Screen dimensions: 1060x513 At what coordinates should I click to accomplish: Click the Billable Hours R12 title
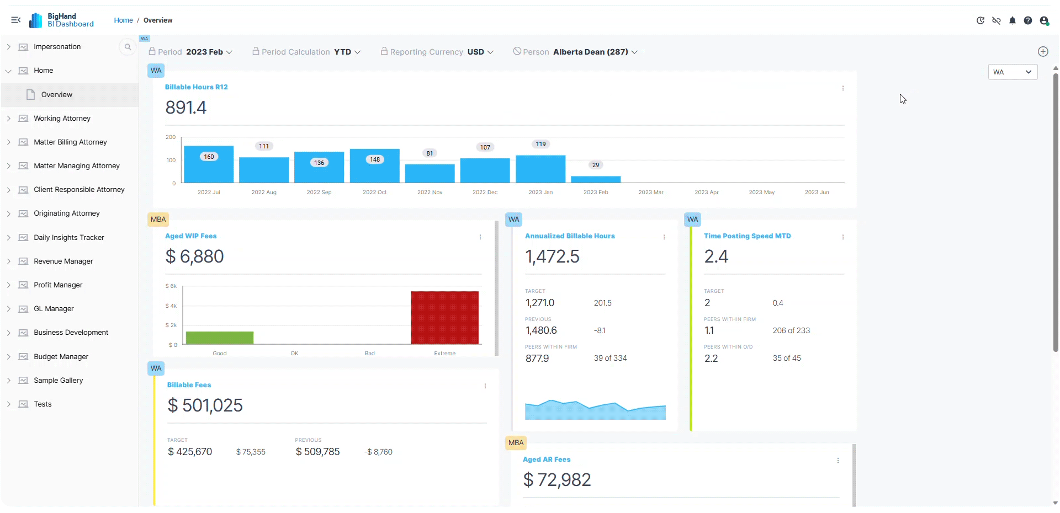point(196,87)
